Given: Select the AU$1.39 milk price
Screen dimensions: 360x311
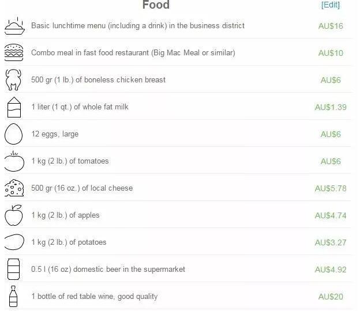Looking at the screenshot, I should click(331, 107).
